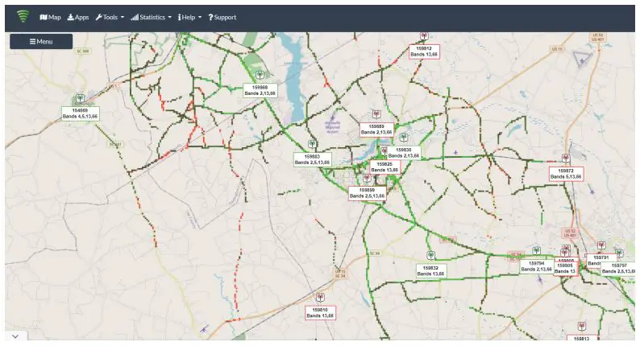Open the side Menu button
Image resolution: width=640 pixels, height=346 pixels.
(x=41, y=42)
